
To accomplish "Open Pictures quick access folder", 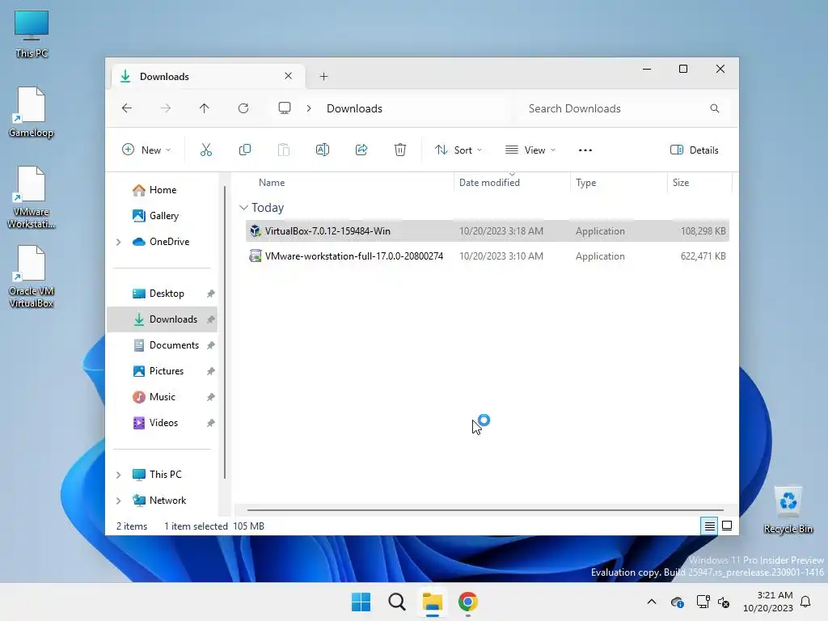I will [x=162, y=370].
